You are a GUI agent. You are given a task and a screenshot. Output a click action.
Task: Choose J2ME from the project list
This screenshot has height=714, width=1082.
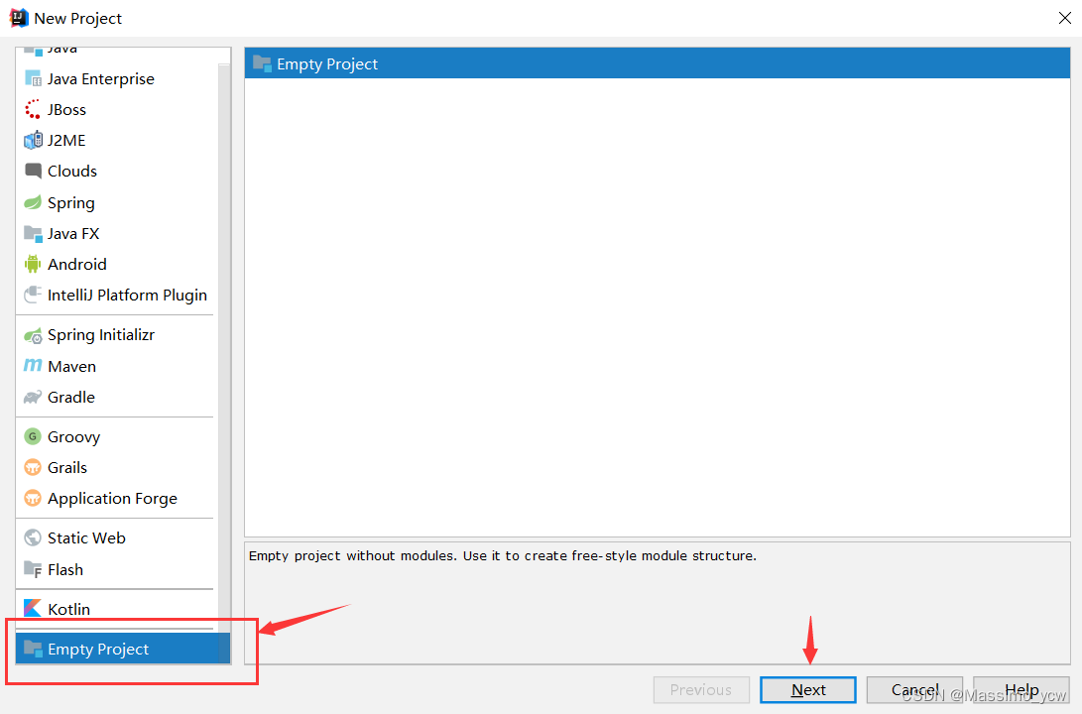[x=115, y=140]
